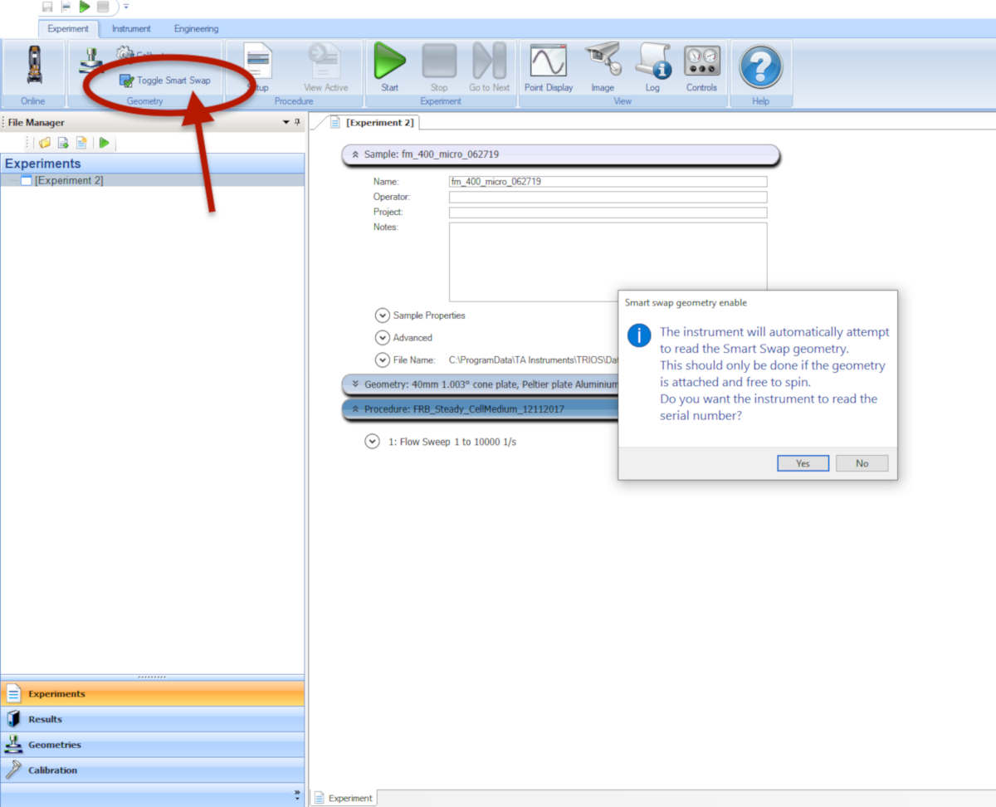This screenshot has width=996, height=807.
Task: Expand Sample Properties
Action: pyautogui.click(x=382, y=315)
